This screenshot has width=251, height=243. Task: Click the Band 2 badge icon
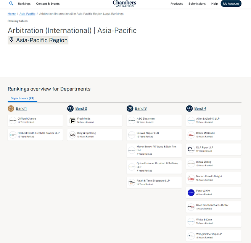click(70, 109)
